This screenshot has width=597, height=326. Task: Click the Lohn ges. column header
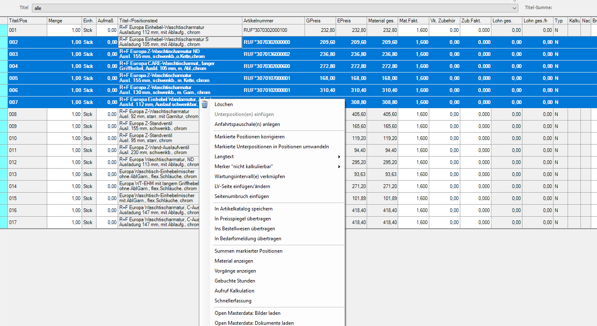[x=507, y=21]
